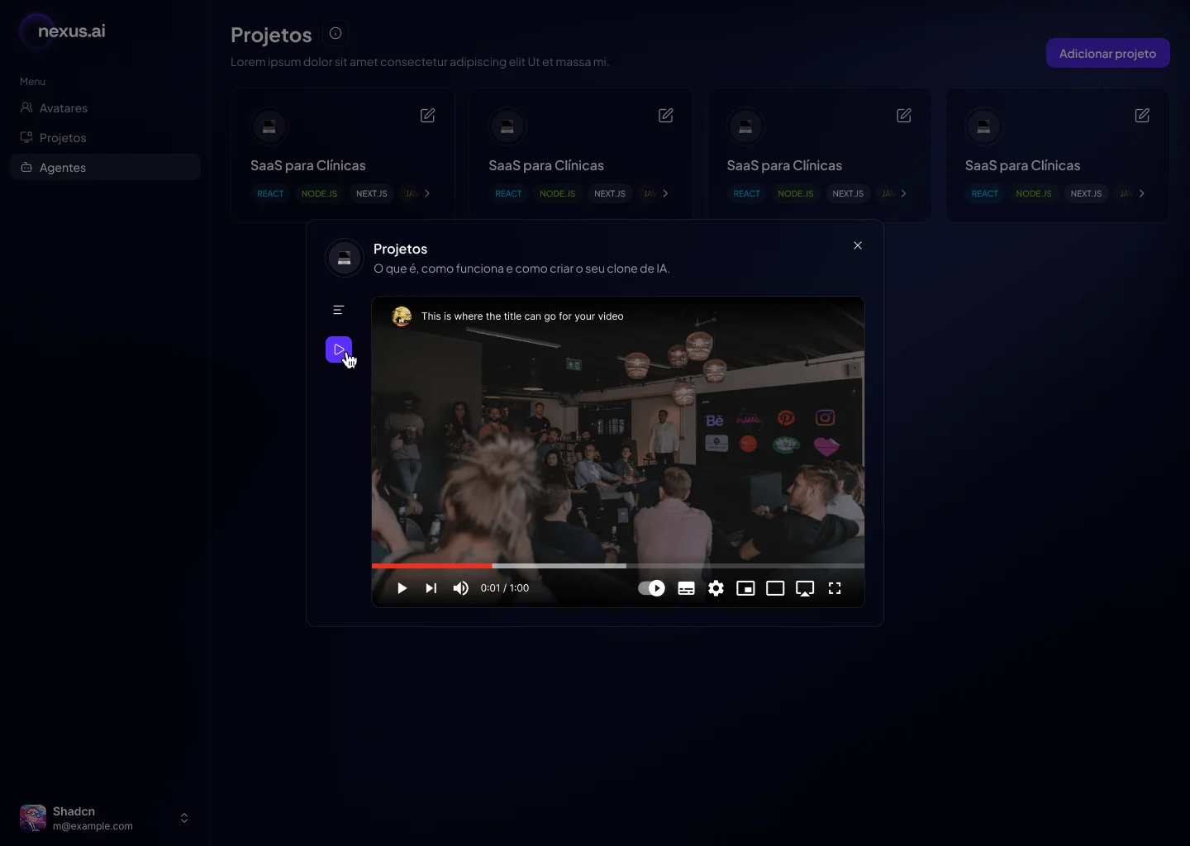Turn on video subtitles

click(x=686, y=588)
